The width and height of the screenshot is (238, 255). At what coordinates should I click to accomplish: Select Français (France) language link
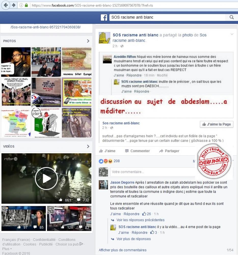point(16,239)
